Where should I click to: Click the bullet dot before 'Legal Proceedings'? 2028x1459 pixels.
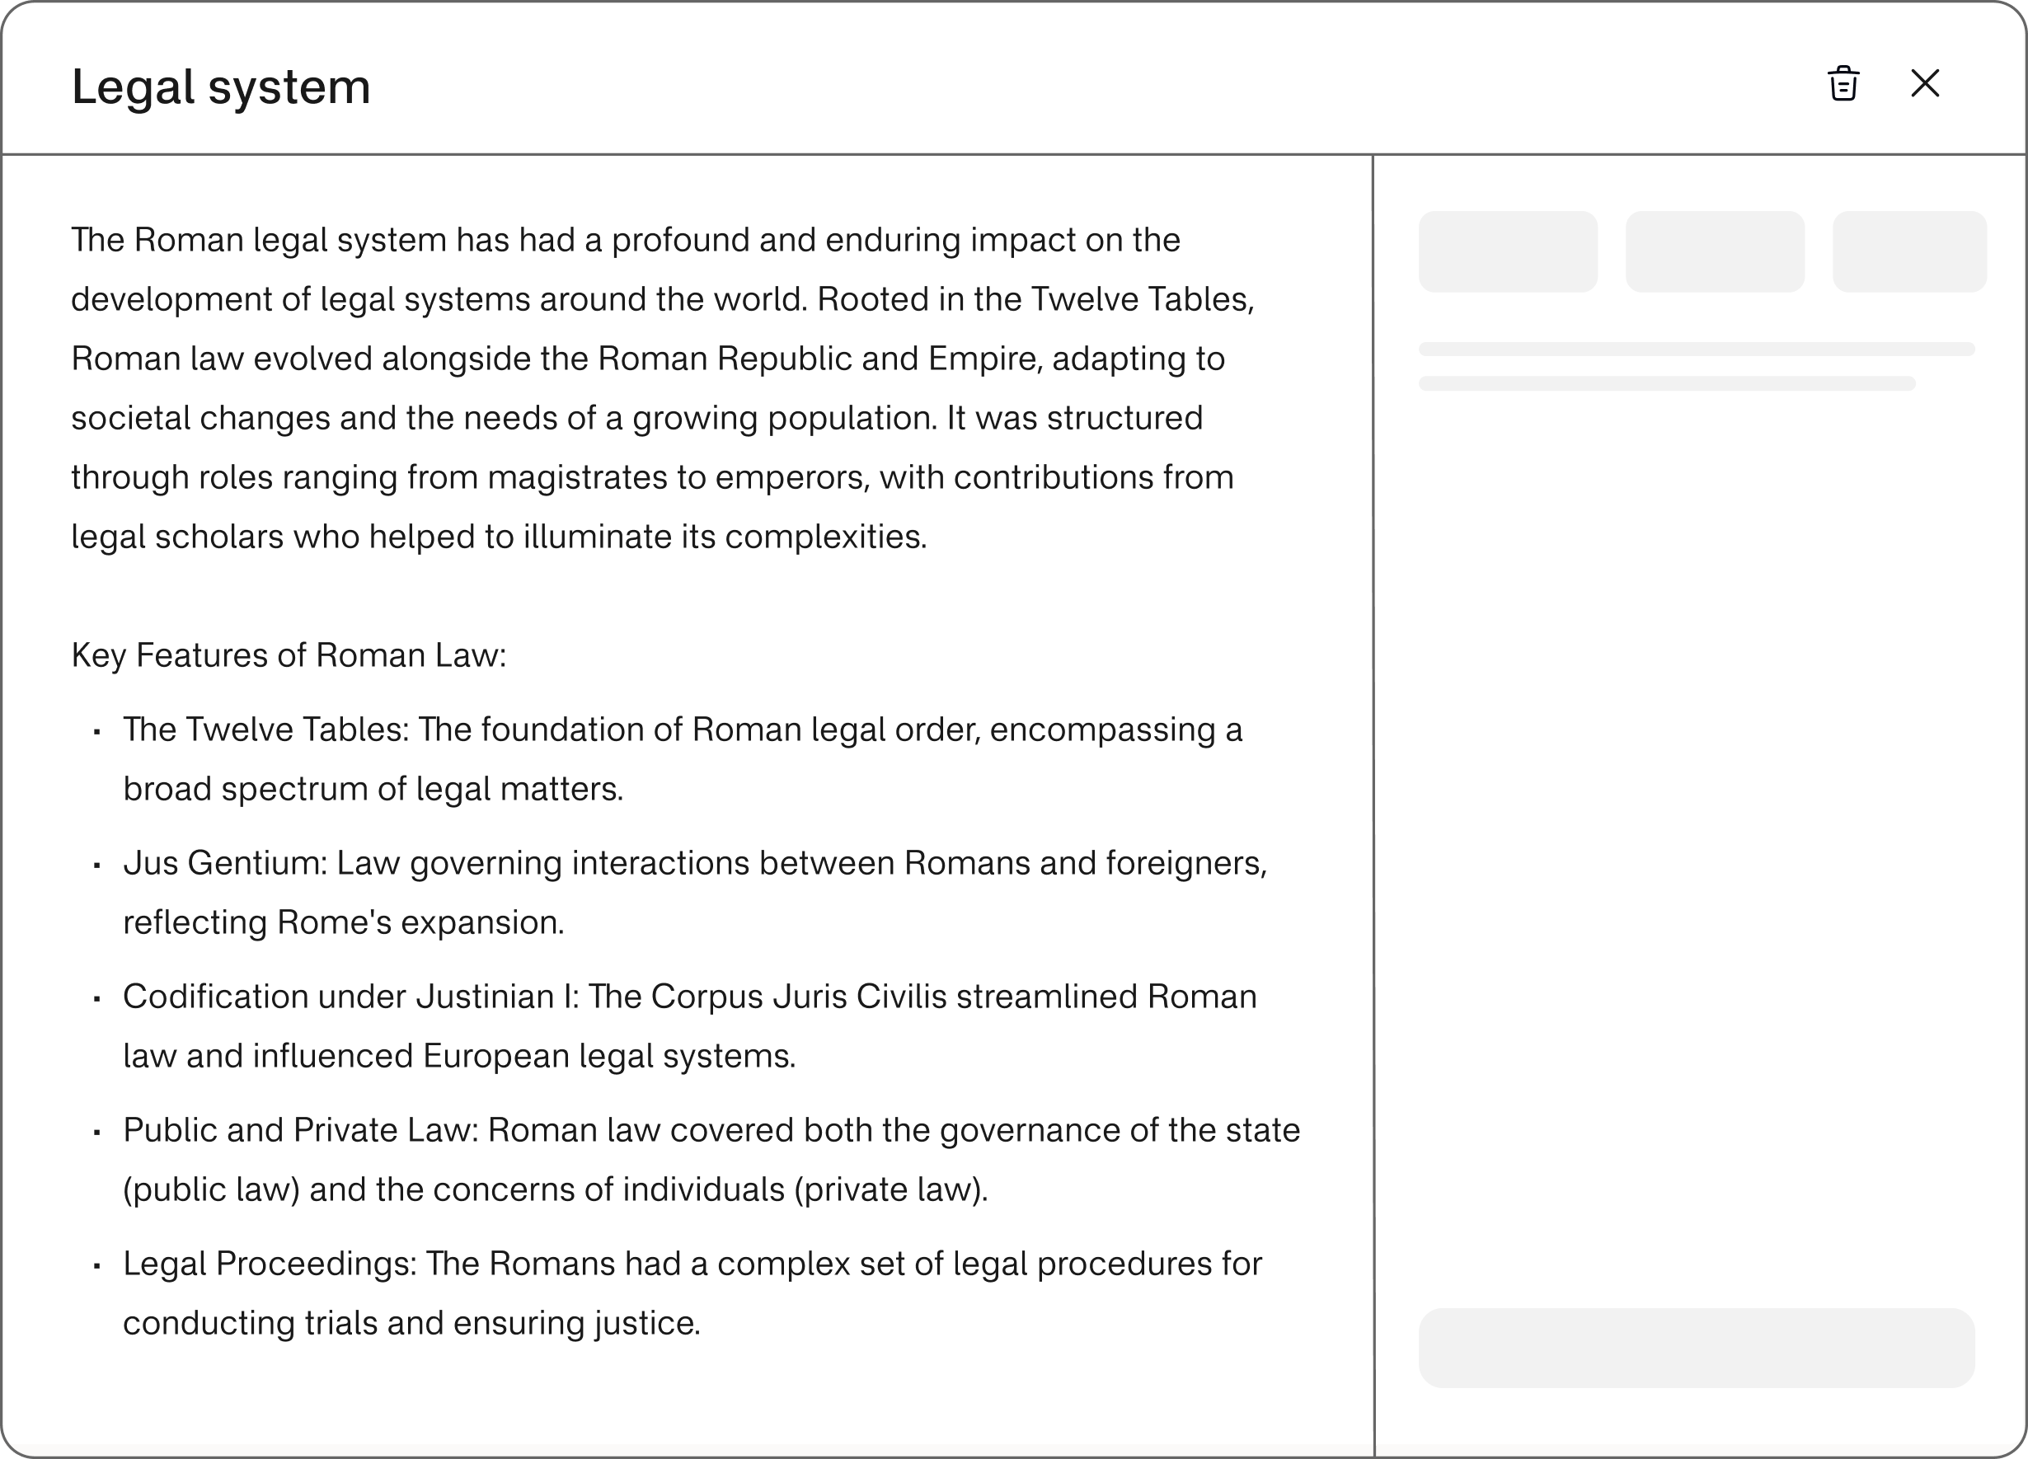pyautogui.click(x=96, y=1265)
